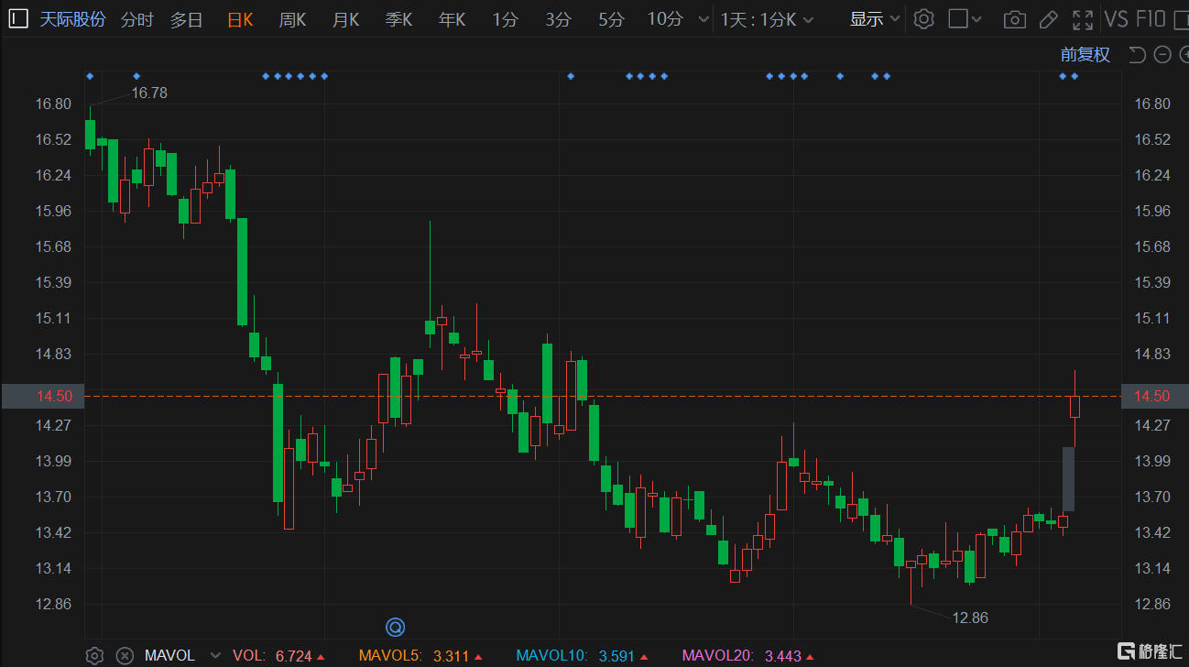Viewport: 1189px width, 667px height.
Task: Expand the 显示 dropdown
Action: pos(875,19)
